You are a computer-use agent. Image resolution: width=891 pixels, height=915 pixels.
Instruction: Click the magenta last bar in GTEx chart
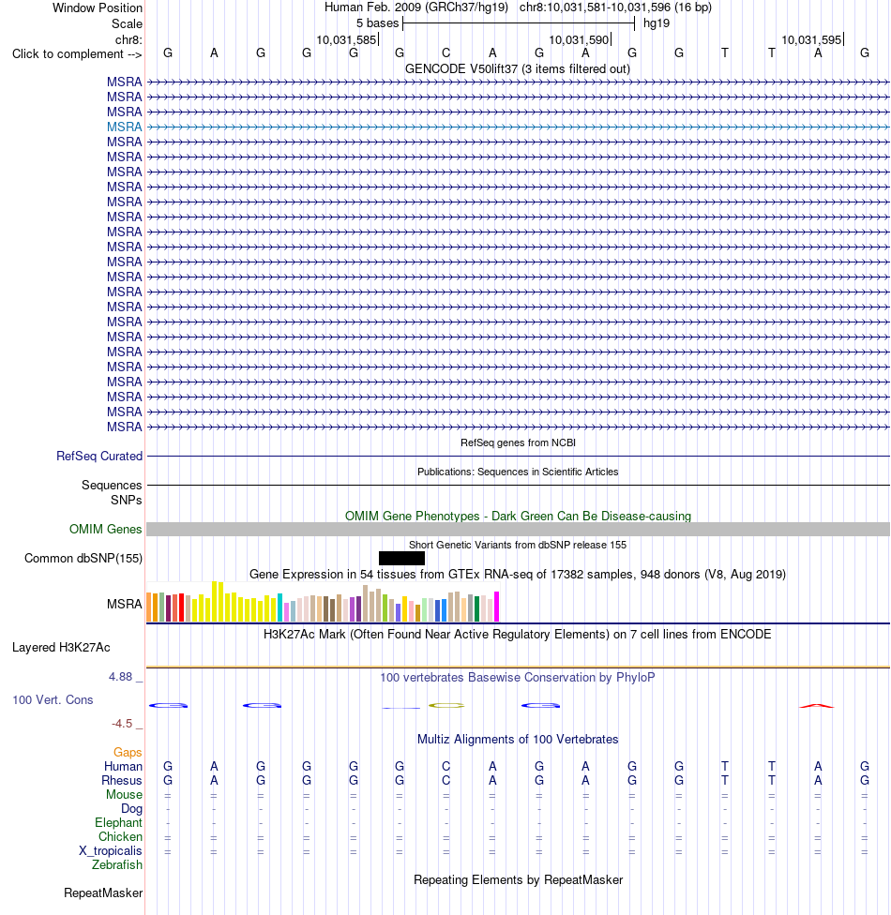coord(497,607)
